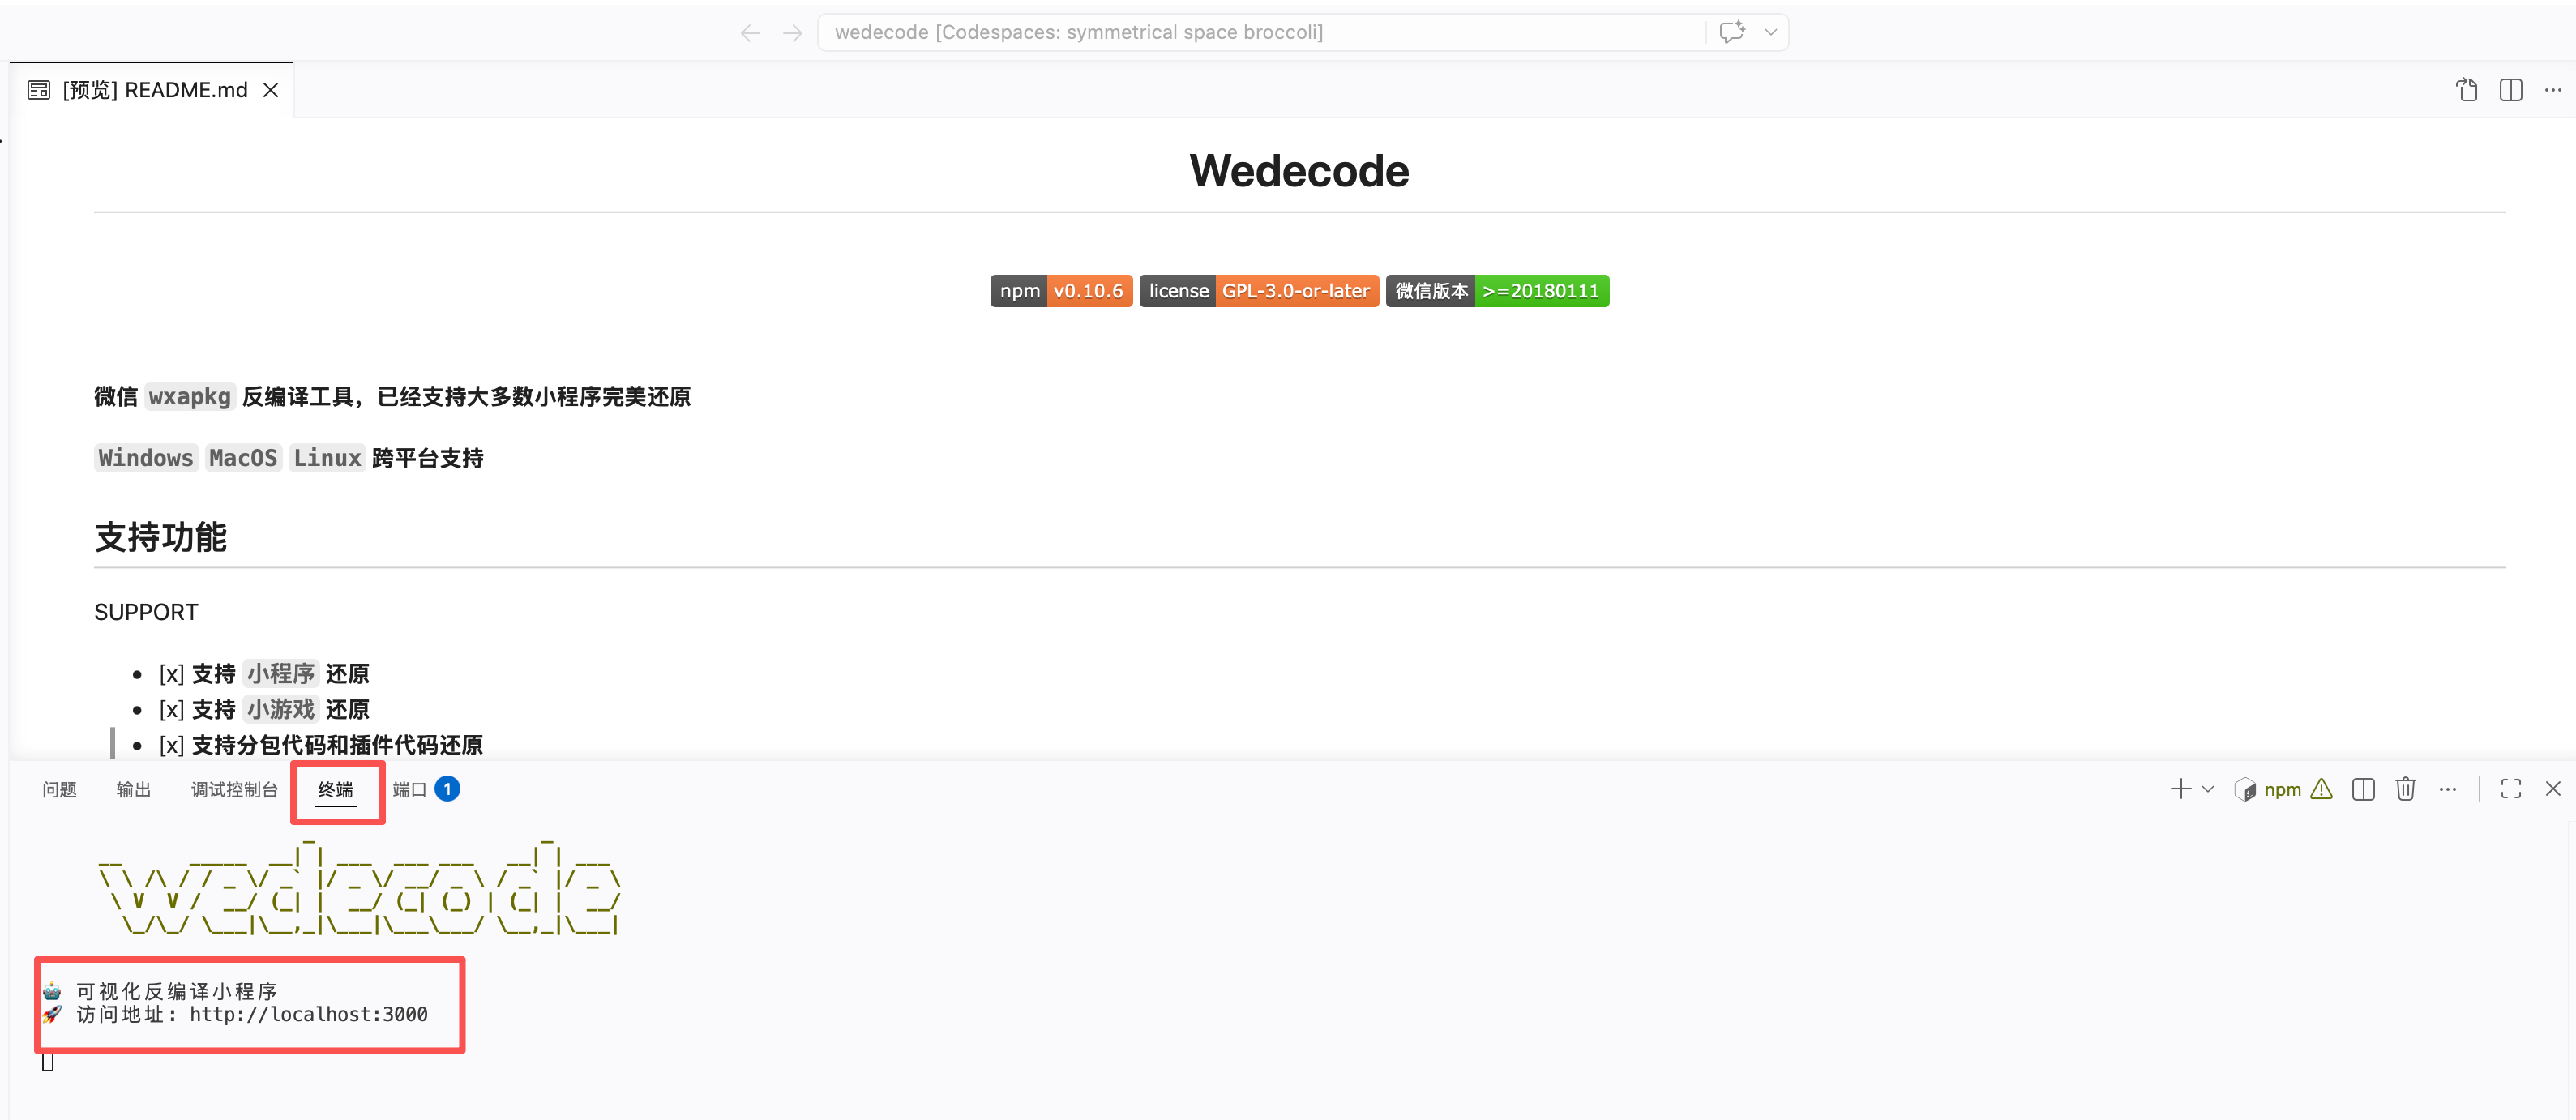The image size is (2576, 1120).
Task: Switch to the 输出 panel tab
Action: (133, 790)
